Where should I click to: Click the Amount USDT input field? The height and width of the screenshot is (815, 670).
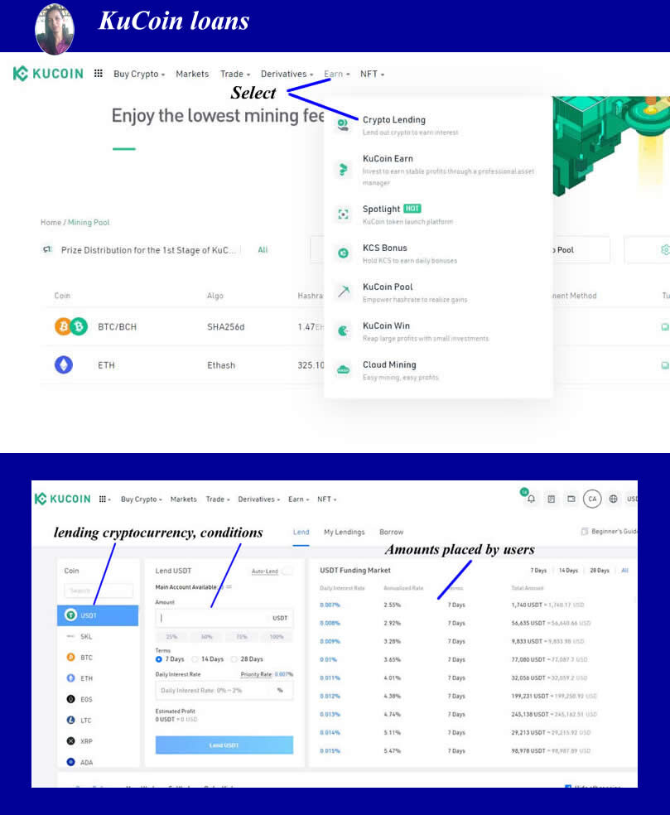224,618
